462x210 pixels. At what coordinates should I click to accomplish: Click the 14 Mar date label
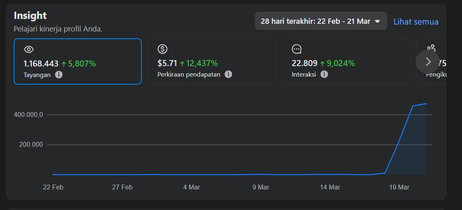tap(330, 187)
